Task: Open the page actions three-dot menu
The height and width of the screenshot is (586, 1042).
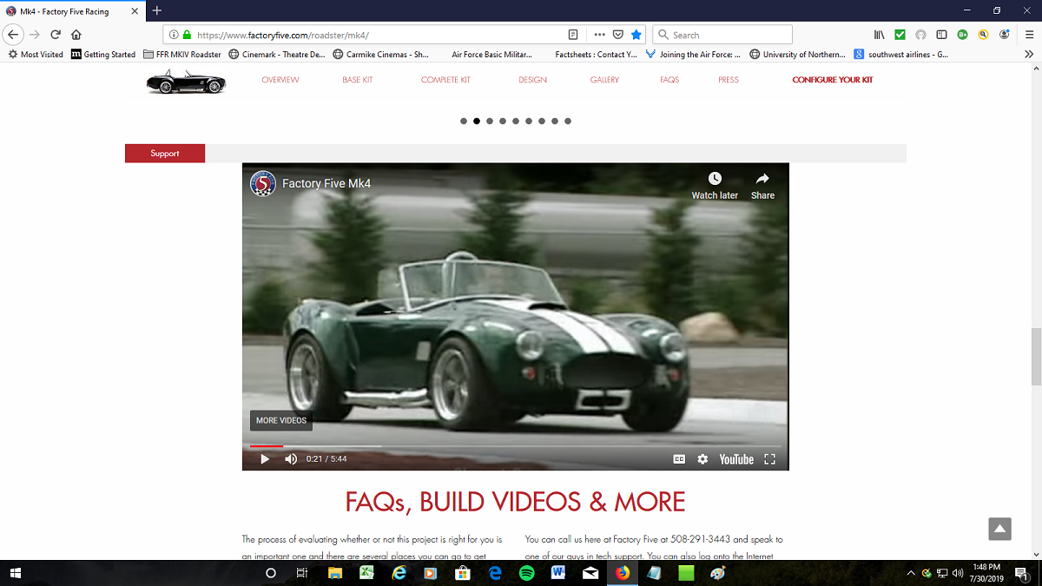Action: pos(600,35)
